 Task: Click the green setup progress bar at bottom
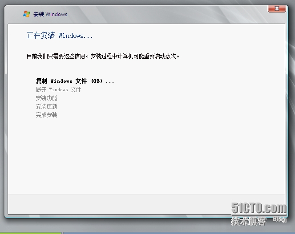pos(31,233)
